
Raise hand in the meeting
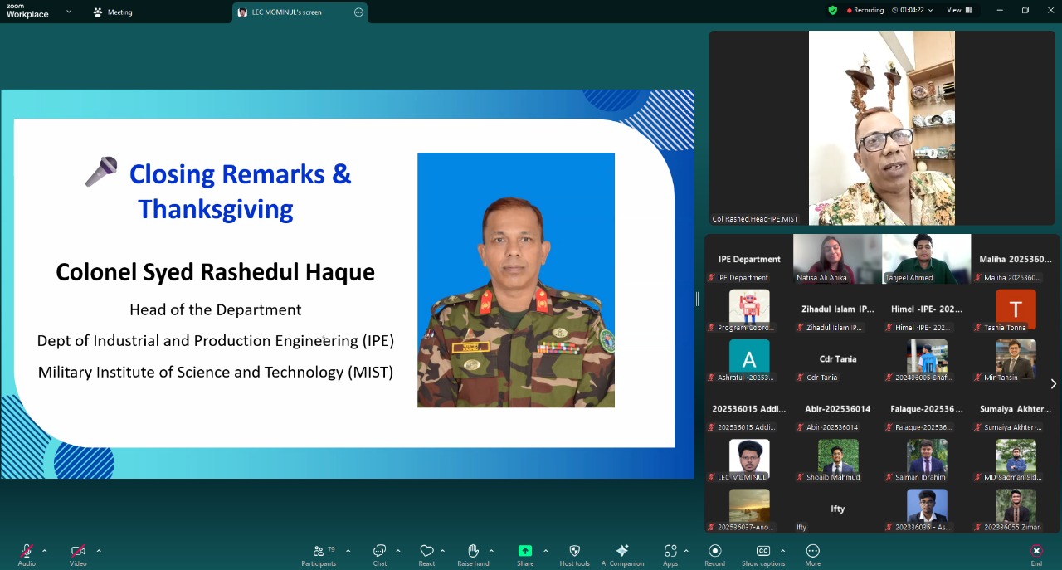473,551
